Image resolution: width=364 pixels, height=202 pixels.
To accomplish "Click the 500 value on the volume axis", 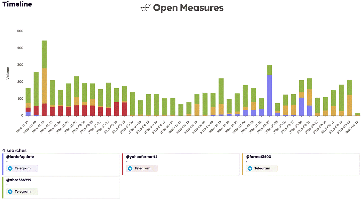I will (20, 31).
